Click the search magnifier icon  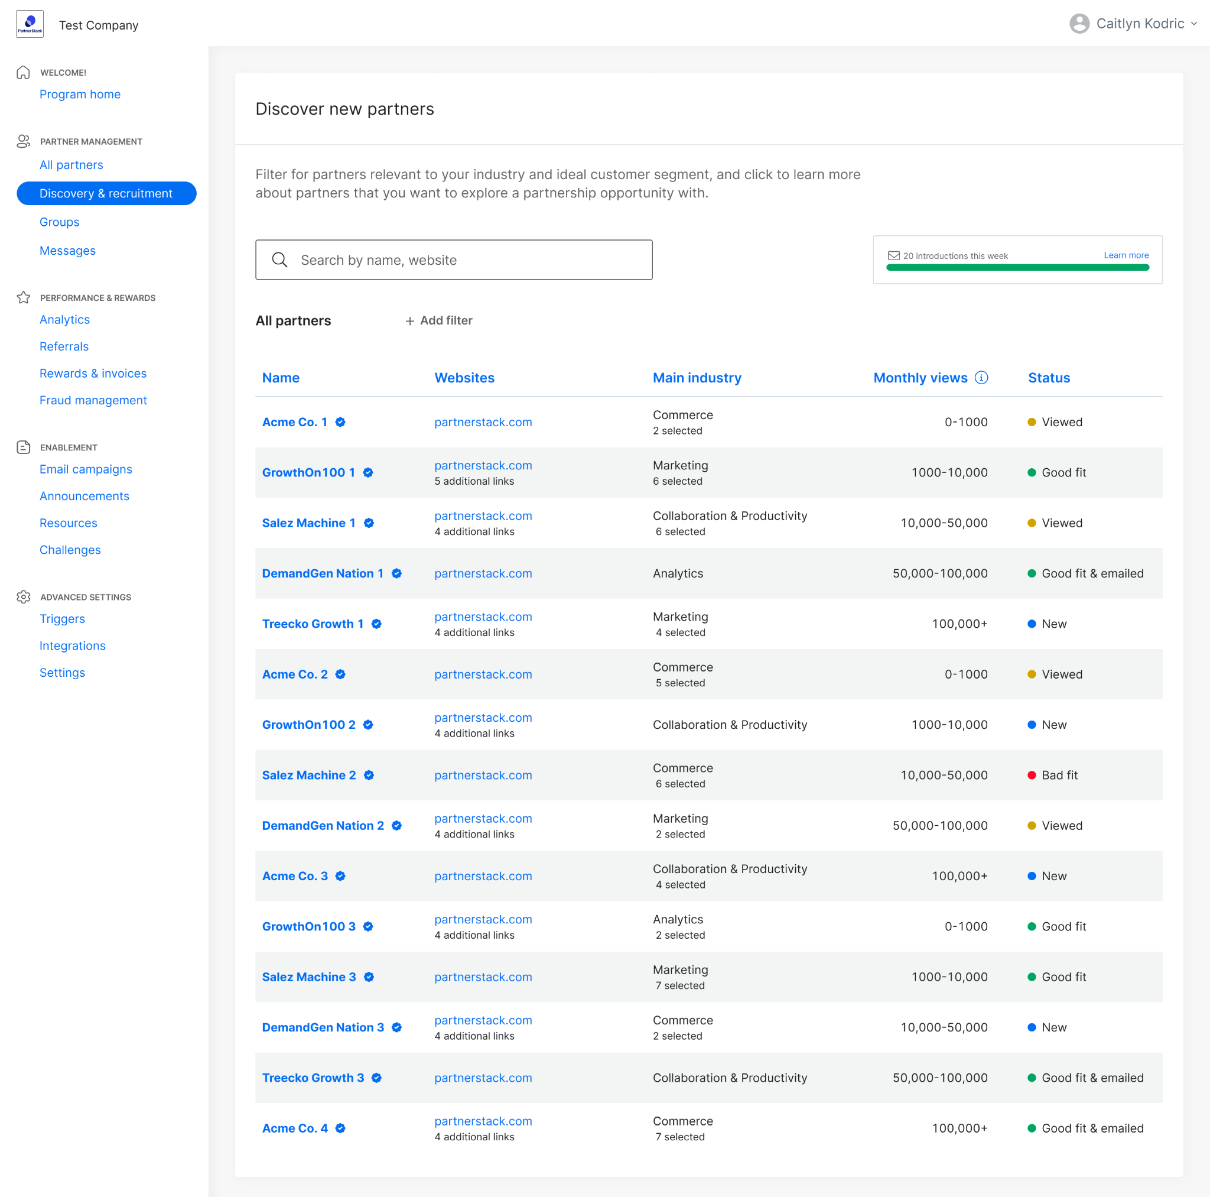tap(279, 259)
